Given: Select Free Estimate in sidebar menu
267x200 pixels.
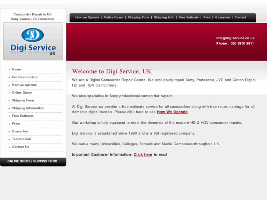Looking at the screenshot, I should [x=23, y=116].
